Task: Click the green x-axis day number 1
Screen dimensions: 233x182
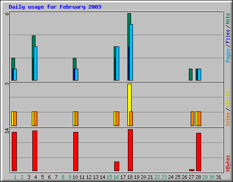Action: 15,177
